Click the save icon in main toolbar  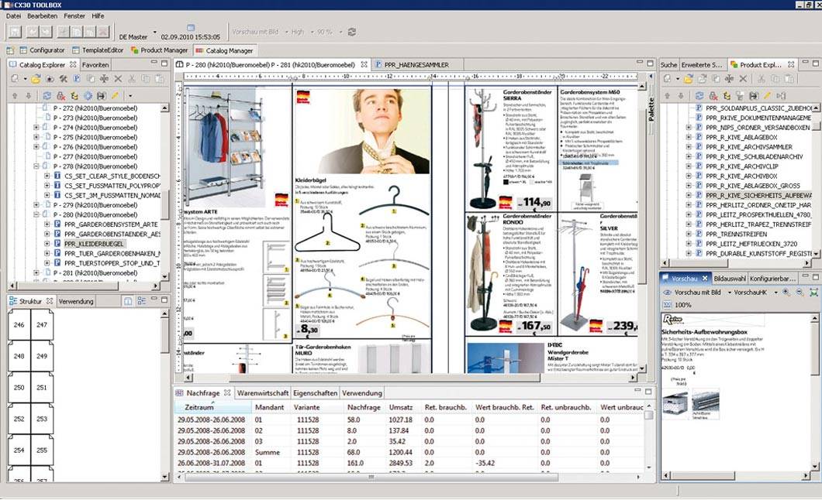tap(14, 32)
